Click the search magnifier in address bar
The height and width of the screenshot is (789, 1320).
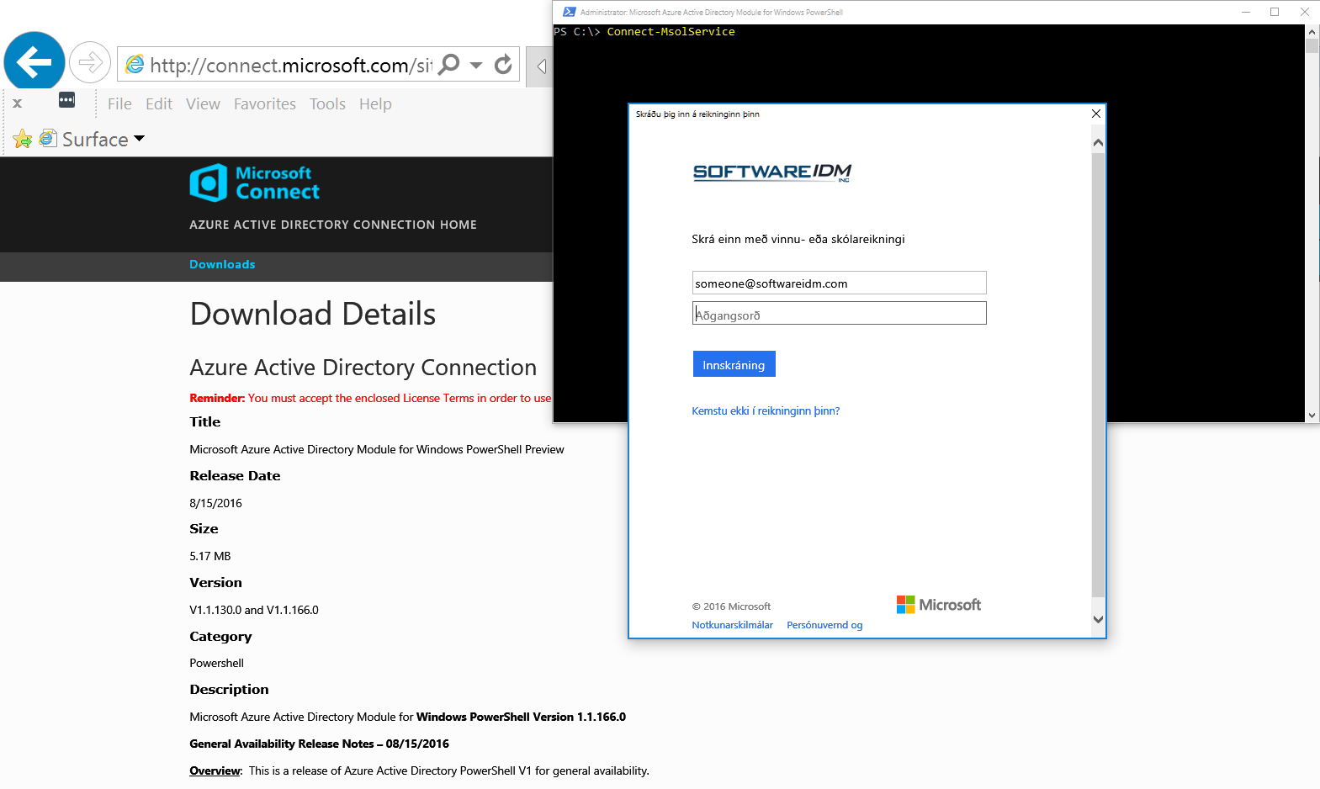(450, 64)
